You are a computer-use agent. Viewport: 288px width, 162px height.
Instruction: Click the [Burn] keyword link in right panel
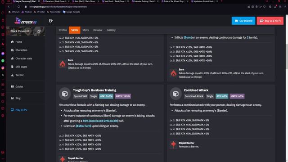188,37
